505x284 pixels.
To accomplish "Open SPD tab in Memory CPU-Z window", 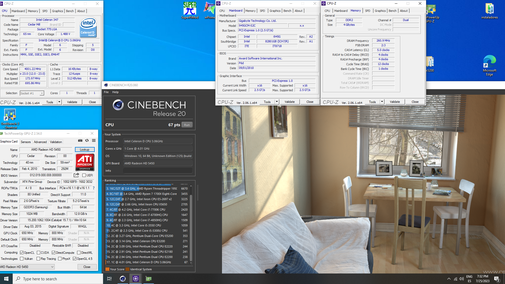I will point(368,11).
